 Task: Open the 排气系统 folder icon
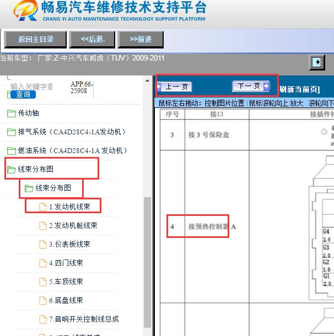tap(12, 132)
